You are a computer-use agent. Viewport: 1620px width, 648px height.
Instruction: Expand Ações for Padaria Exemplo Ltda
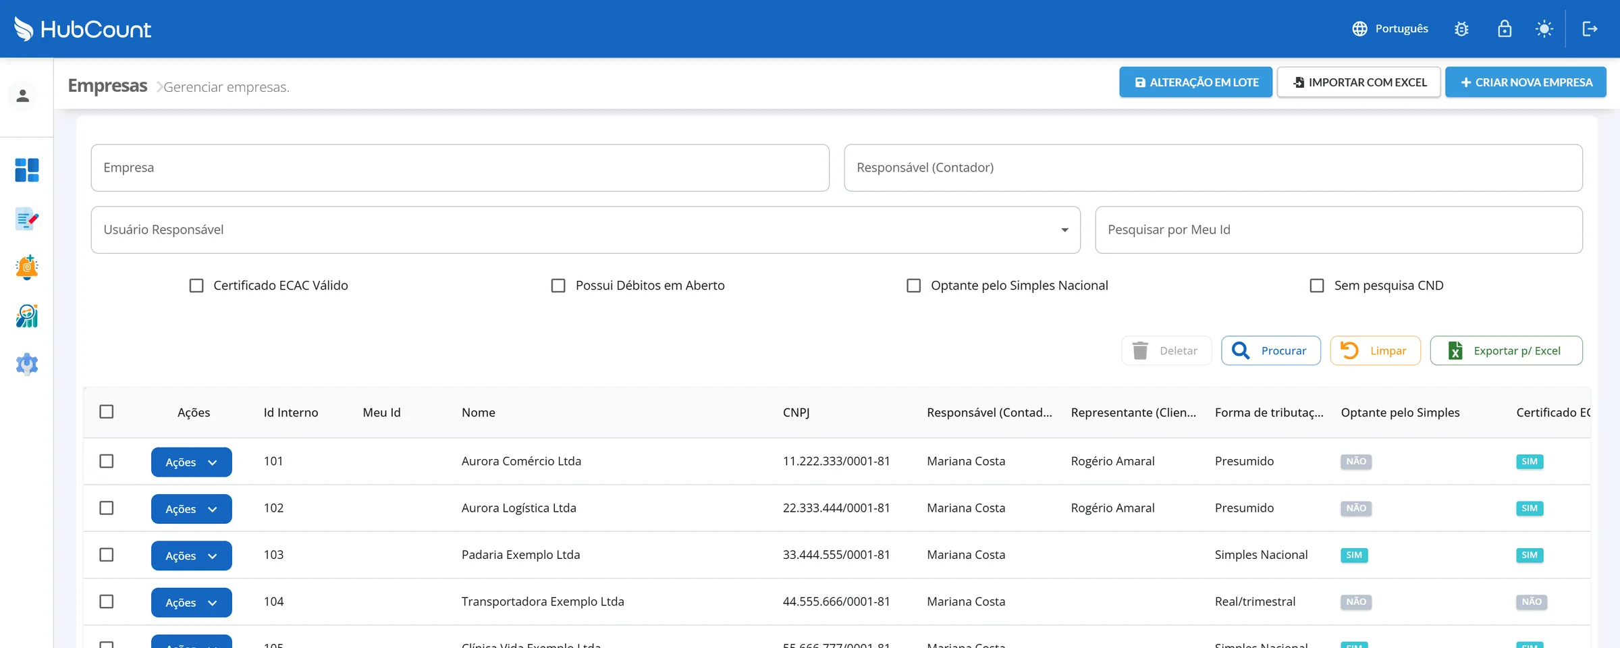pos(192,556)
